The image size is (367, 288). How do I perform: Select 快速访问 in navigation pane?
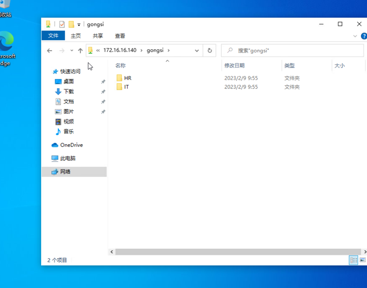click(x=70, y=71)
